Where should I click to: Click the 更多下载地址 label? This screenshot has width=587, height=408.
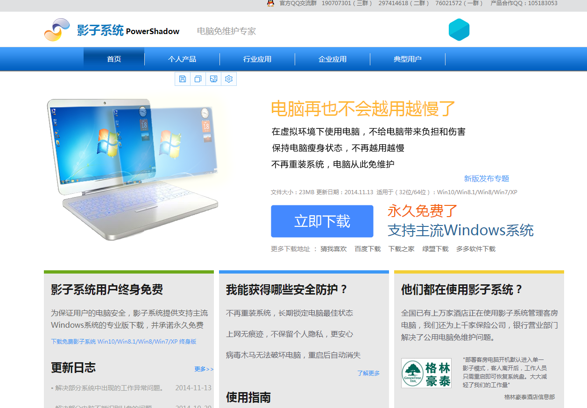pyautogui.click(x=290, y=249)
